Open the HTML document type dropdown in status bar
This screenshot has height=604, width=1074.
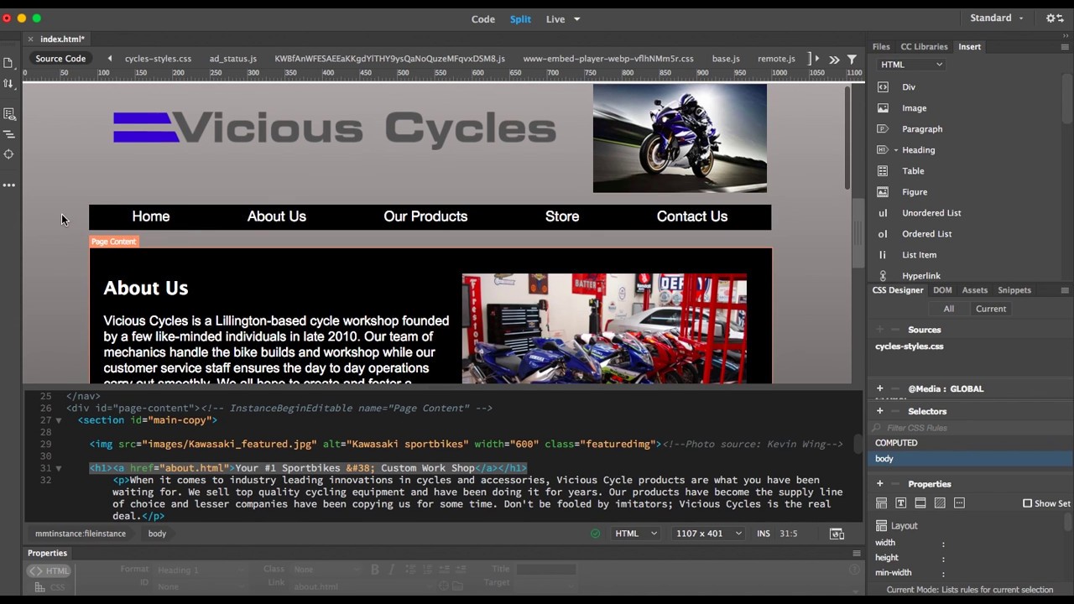pyautogui.click(x=636, y=534)
